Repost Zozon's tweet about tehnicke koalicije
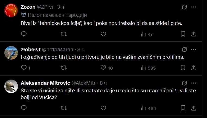This screenshot has height=118, width=207. coord(64,34)
